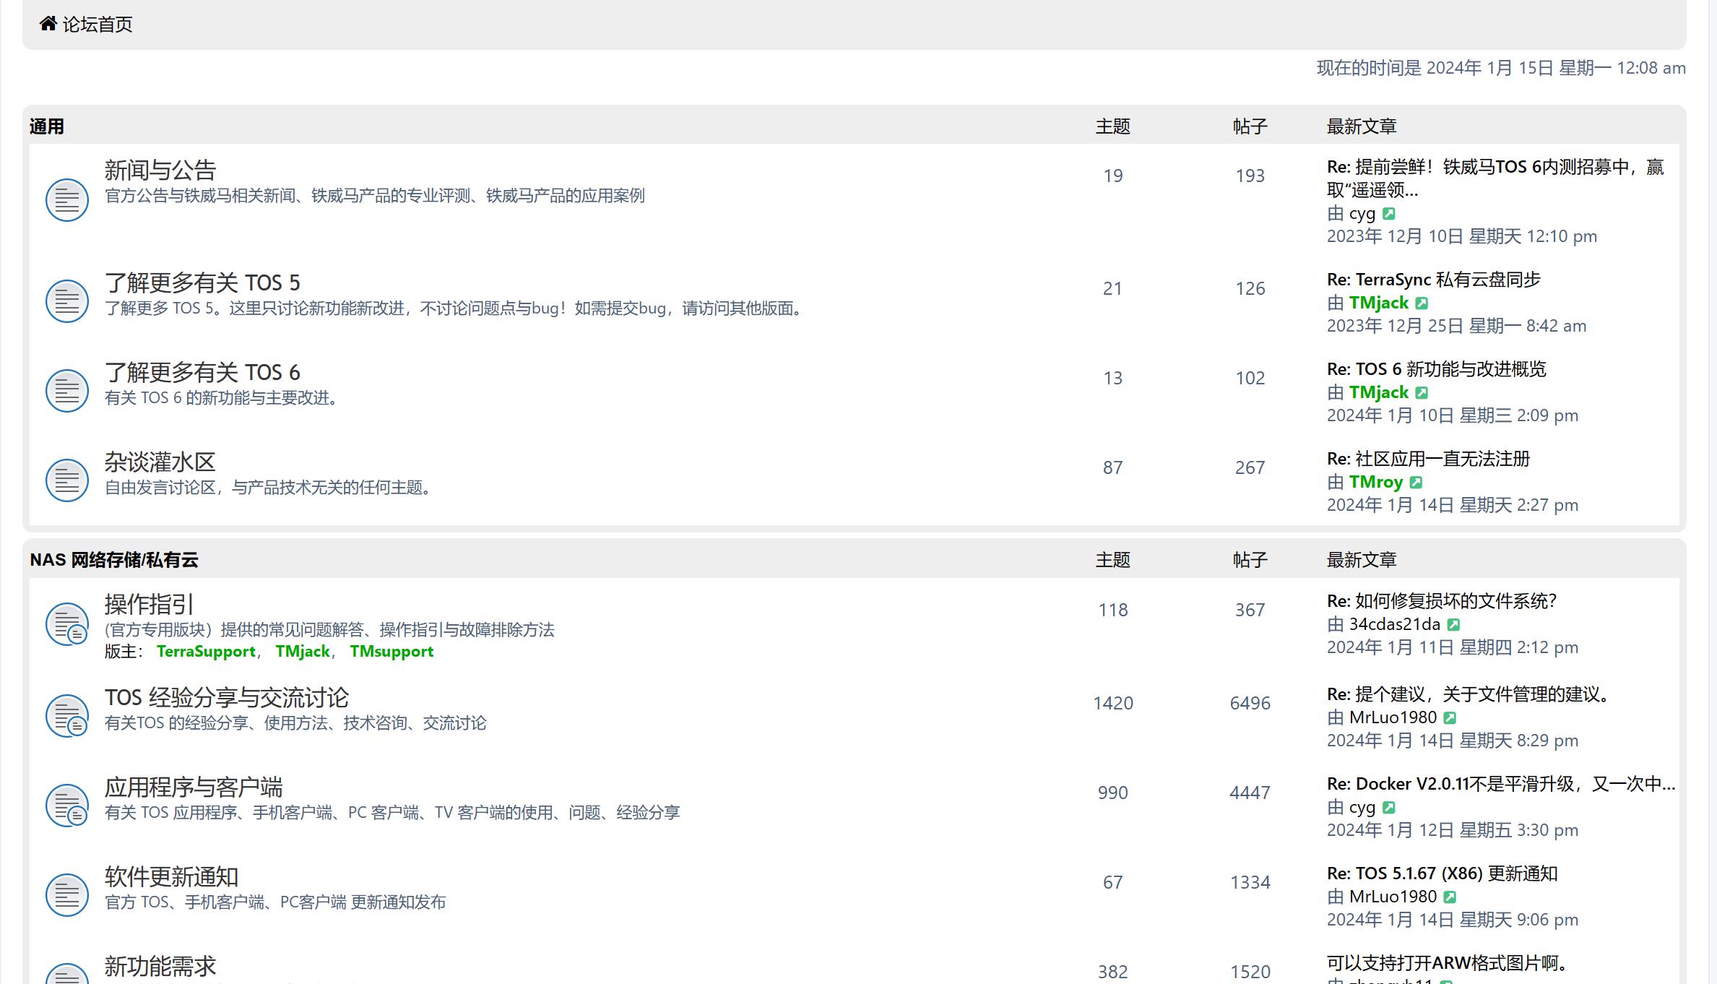Click forum icon next to 软件更新通知

point(67,894)
